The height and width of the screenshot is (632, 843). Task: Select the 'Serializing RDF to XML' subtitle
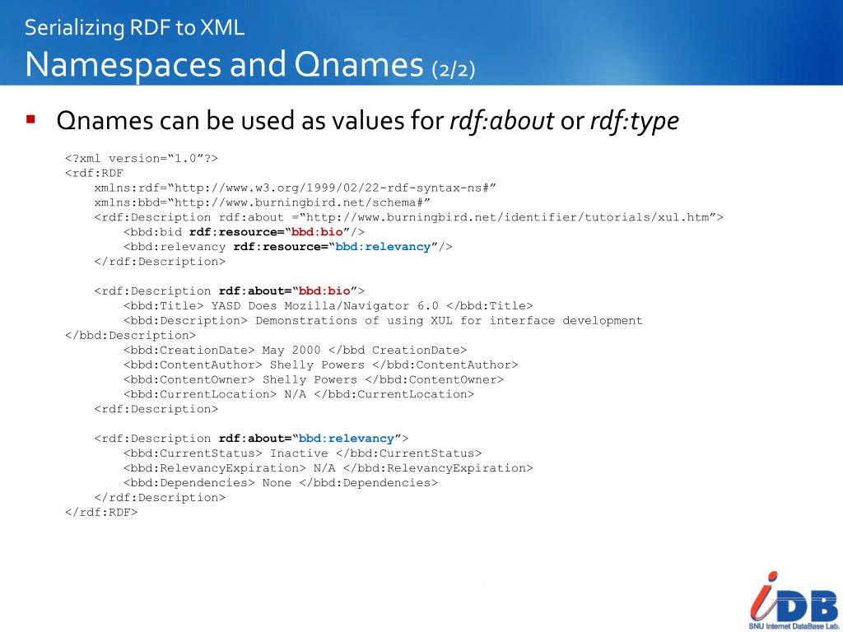[x=134, y=27]
